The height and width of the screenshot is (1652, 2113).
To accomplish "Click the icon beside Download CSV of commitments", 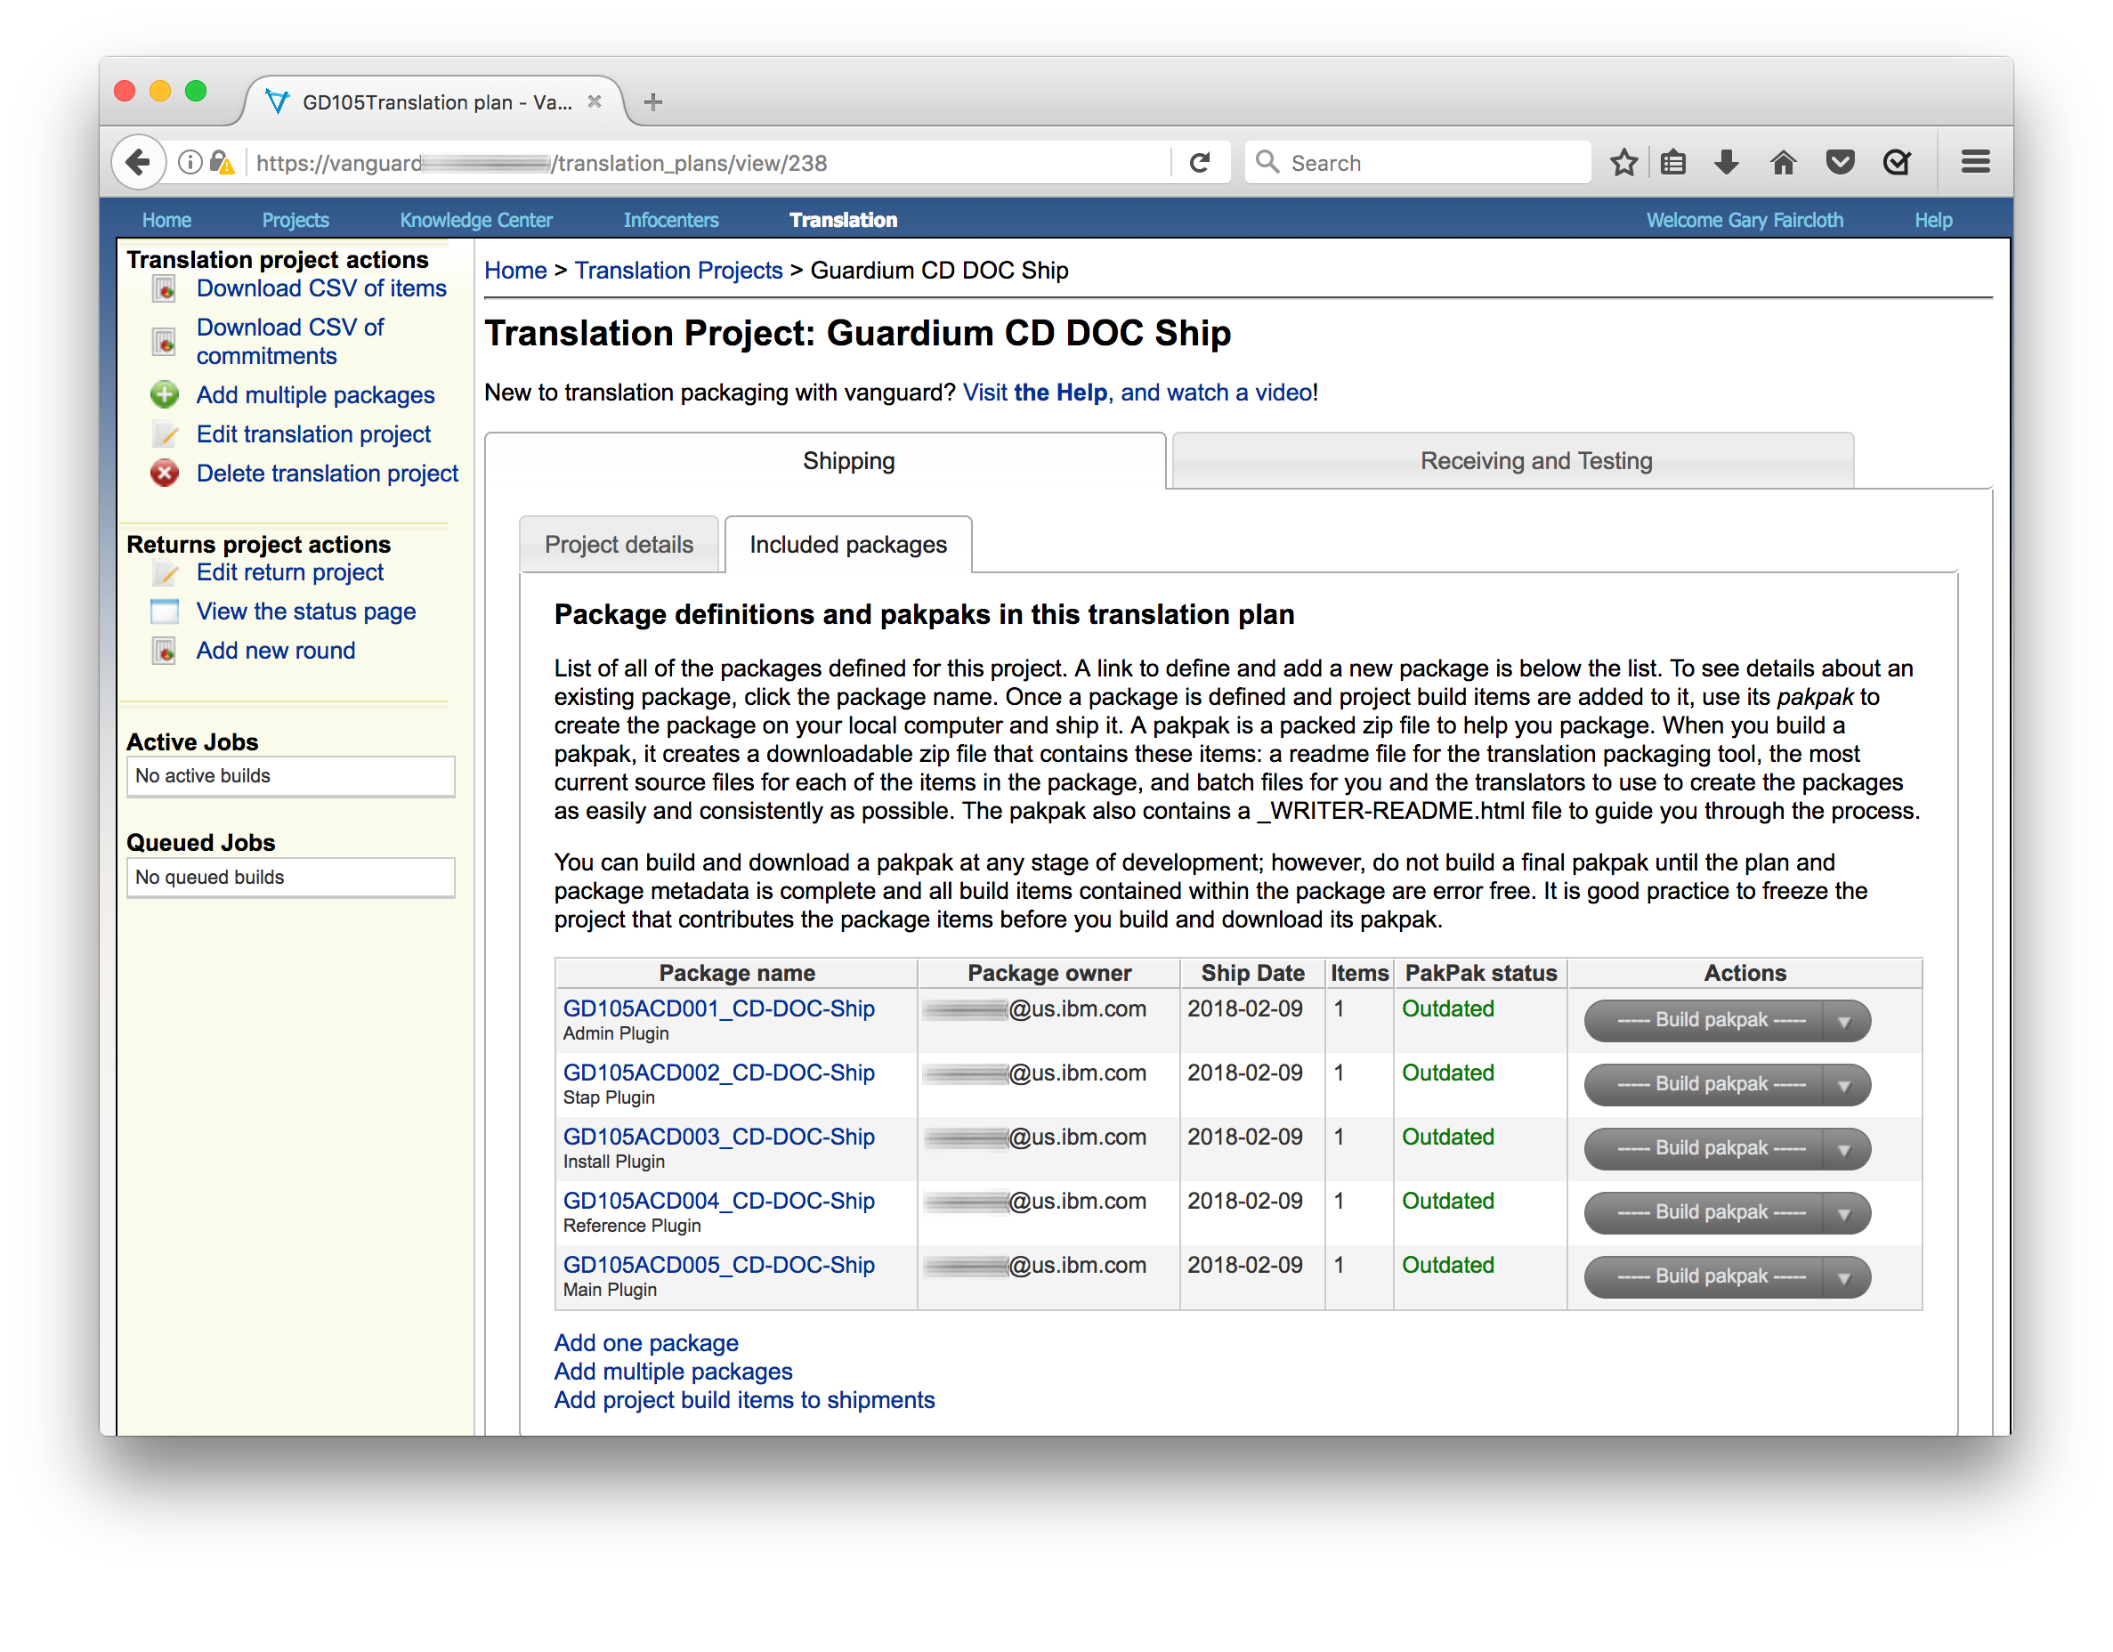I will point(165,342).
